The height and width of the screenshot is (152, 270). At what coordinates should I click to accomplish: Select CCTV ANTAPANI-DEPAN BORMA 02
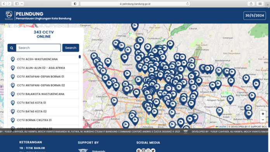[x=43, y=85]
